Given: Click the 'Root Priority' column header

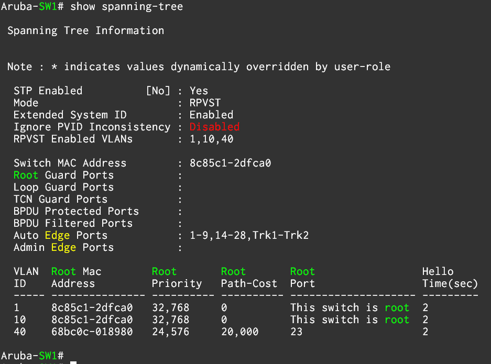Looking at the screenshot, I should pos(177,277).
